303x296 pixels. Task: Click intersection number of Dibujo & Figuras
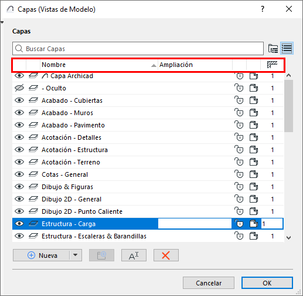(x=272, y=187)
